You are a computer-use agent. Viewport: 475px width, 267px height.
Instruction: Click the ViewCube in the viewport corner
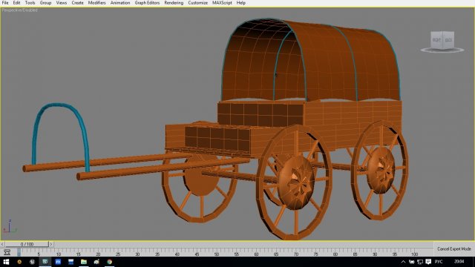(x=442, y=41)
